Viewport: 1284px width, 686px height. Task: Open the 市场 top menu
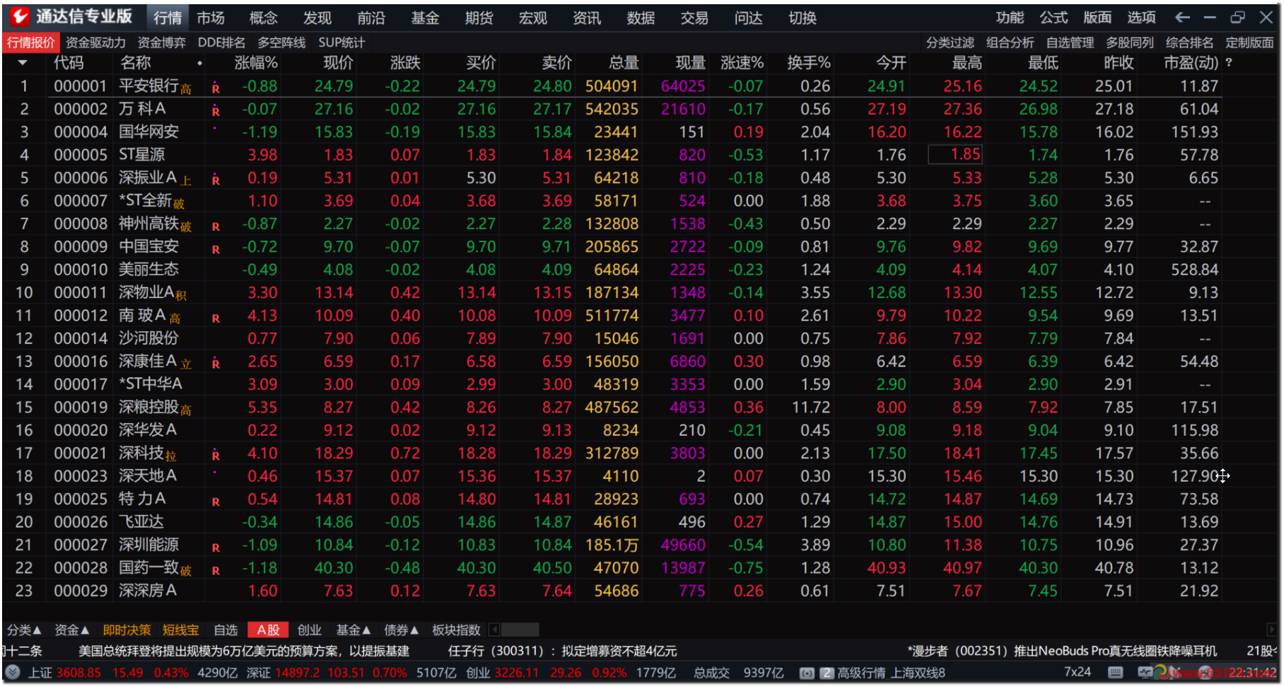click(x=211, y=18)
